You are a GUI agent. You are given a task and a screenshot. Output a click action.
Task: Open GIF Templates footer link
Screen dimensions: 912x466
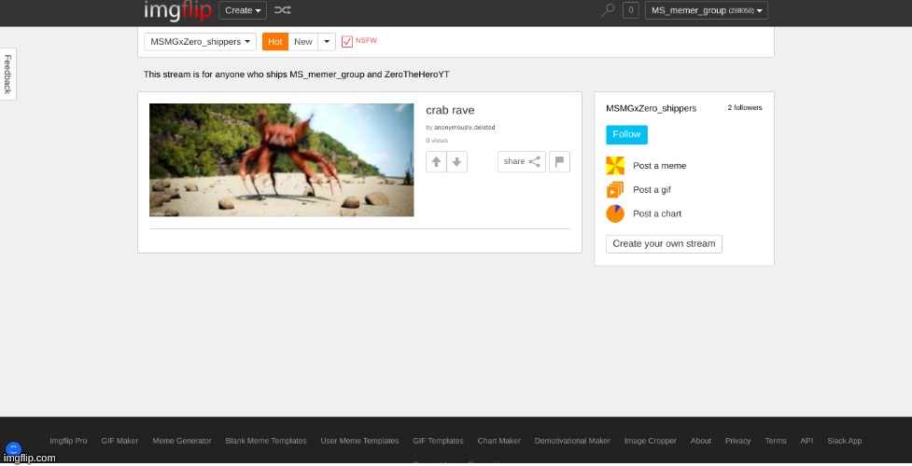tap(438, 441)
